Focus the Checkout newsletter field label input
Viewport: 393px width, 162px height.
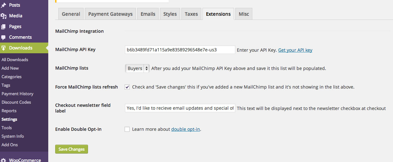point(180,108)
